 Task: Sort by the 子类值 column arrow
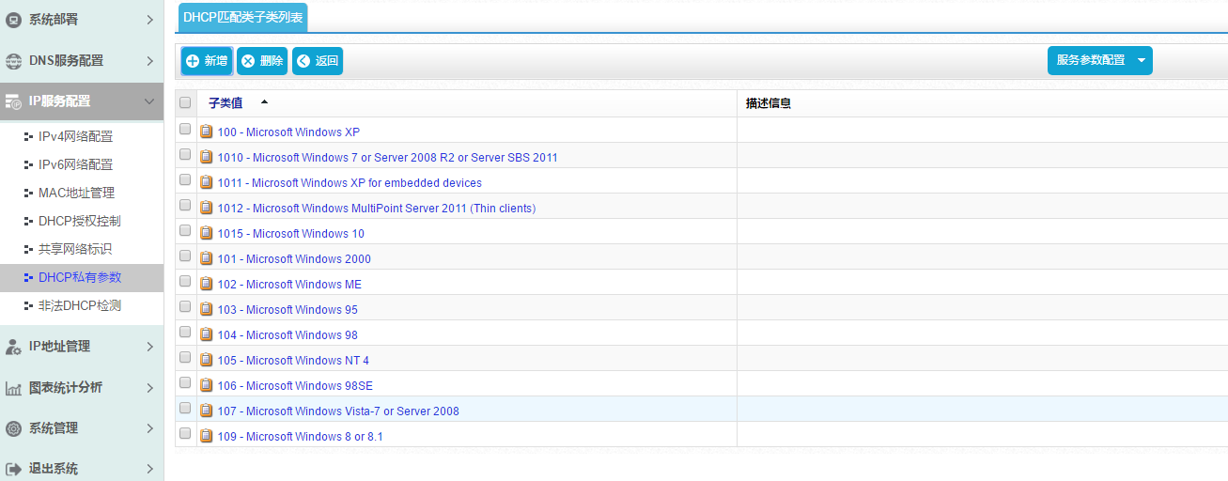point(264,102)
